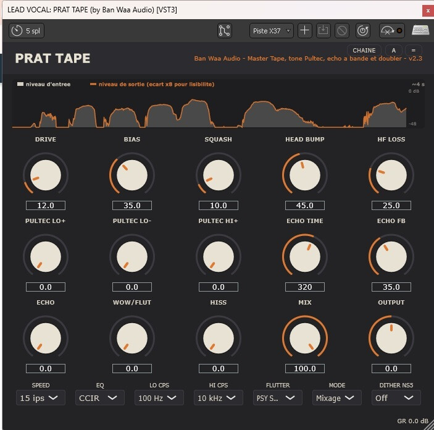434x430 pixels.
Task: Toggle the A state button
Action: point(393,51)
